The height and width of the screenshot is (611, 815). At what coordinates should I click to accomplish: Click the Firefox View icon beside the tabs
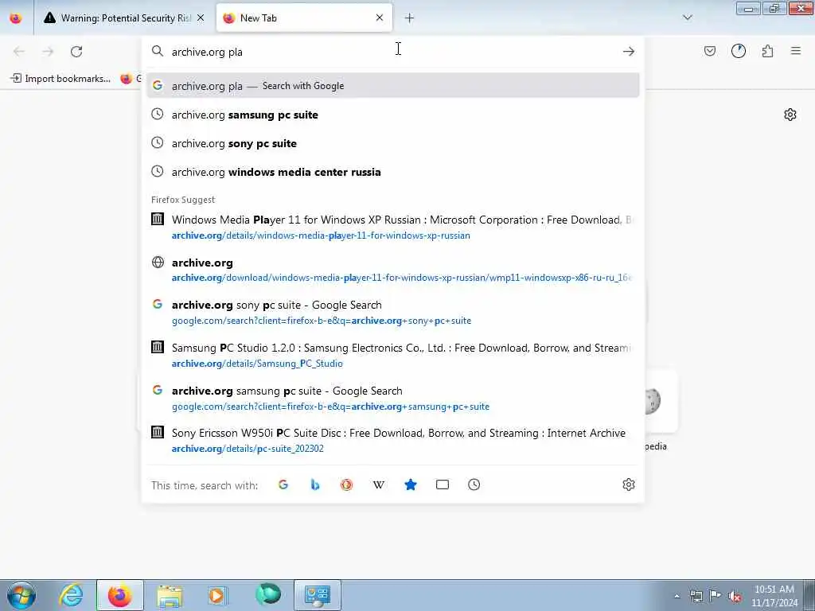pos(16,18)
